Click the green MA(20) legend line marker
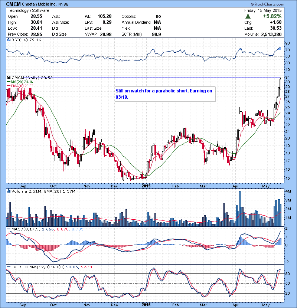Screen dimensions: 297x308 (9, 82)
